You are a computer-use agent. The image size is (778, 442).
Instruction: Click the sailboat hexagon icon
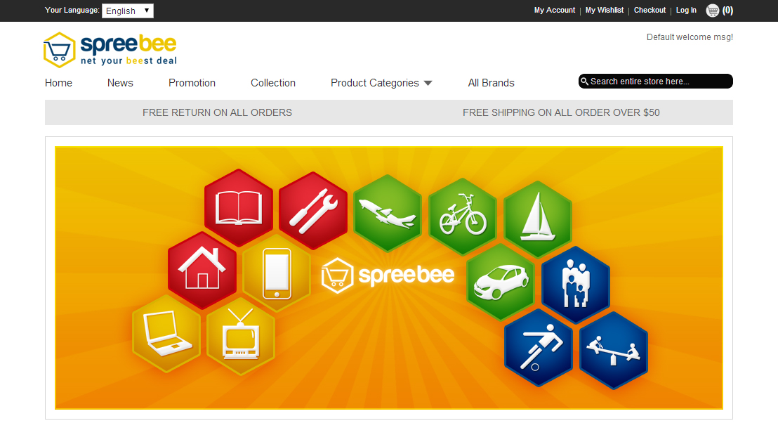tap(538, 219)
